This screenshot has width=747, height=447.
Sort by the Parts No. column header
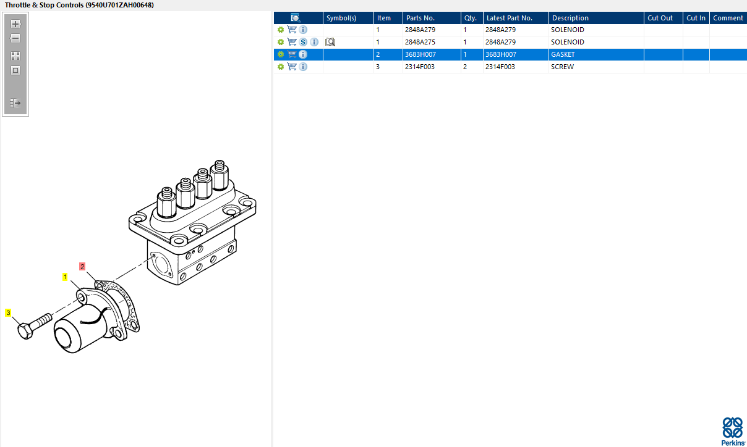pos(432,18)
